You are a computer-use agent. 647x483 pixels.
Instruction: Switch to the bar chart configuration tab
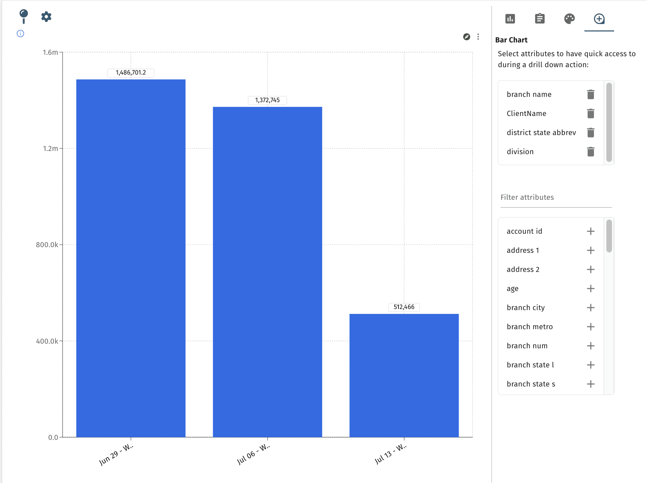click(510, 19)
